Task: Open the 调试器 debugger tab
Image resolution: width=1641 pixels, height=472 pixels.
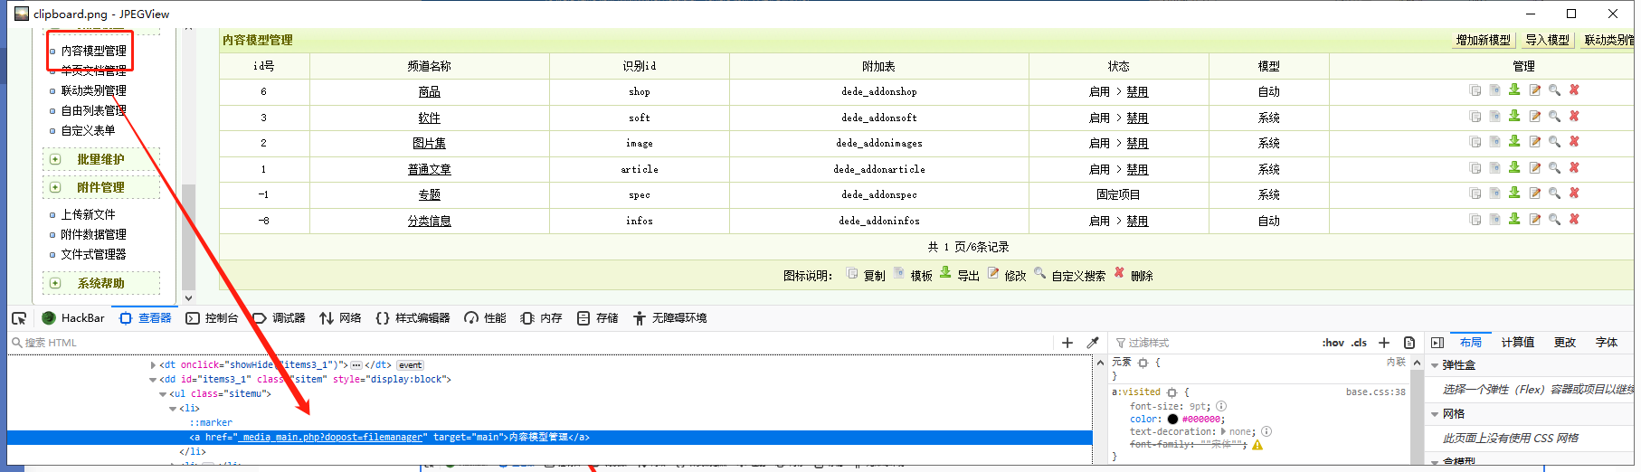Action: pyautogui.click(x=280, y=318)
